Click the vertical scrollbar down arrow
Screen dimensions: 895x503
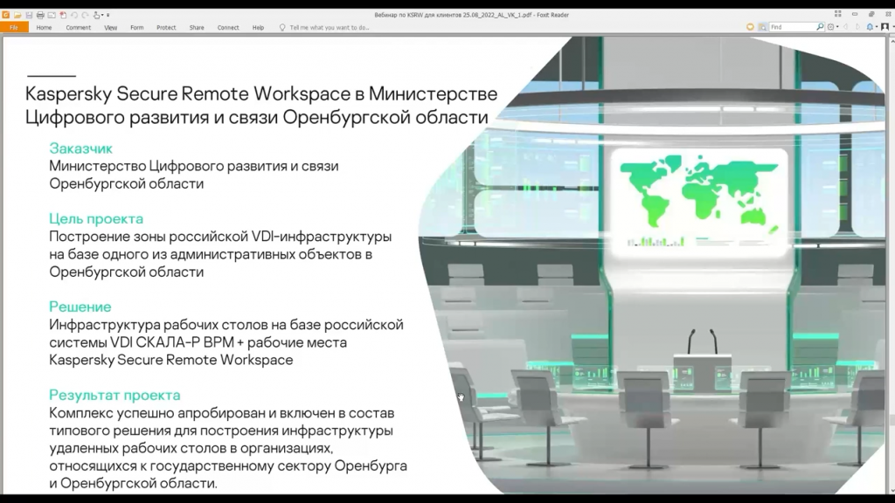point(892,489)
